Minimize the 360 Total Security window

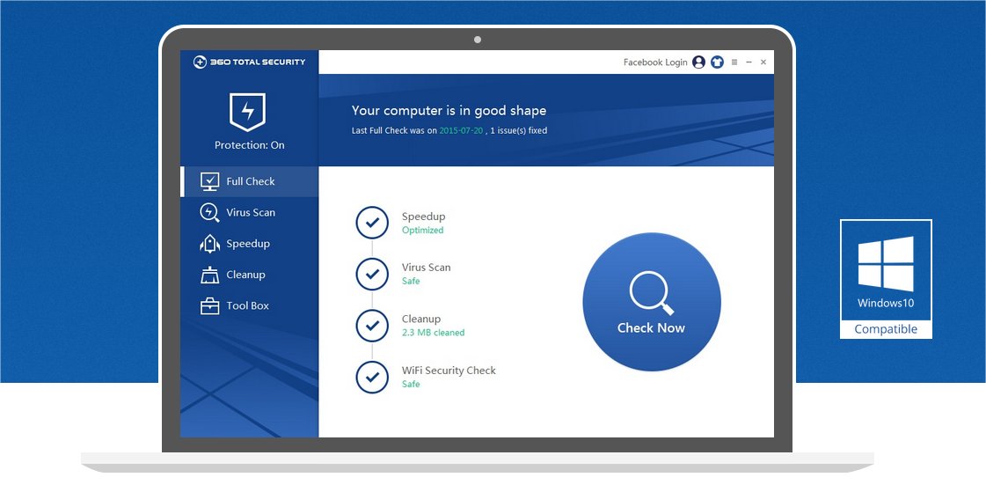[x=749, y=62]
